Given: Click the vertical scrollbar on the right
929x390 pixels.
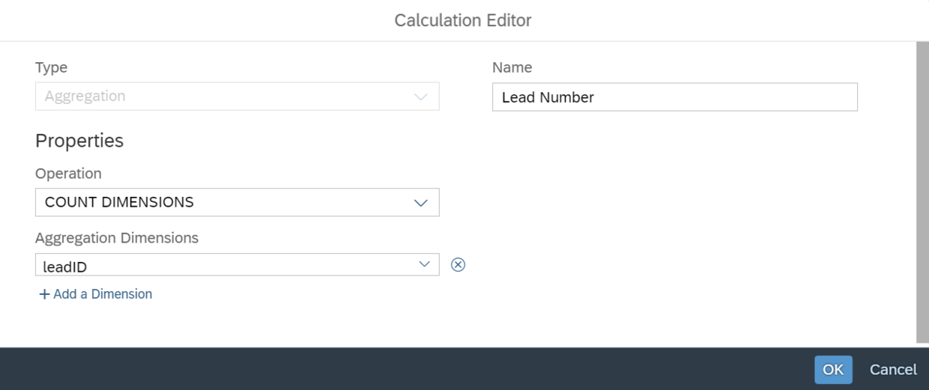Looking at the screenshot, I should point(922,187).
